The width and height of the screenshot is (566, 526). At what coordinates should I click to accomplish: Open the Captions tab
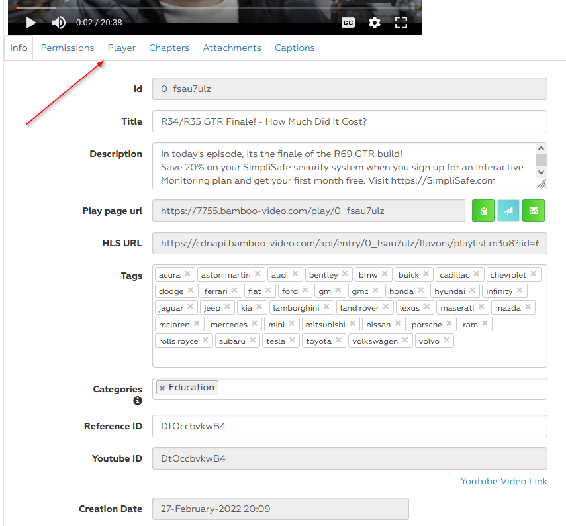295,48
